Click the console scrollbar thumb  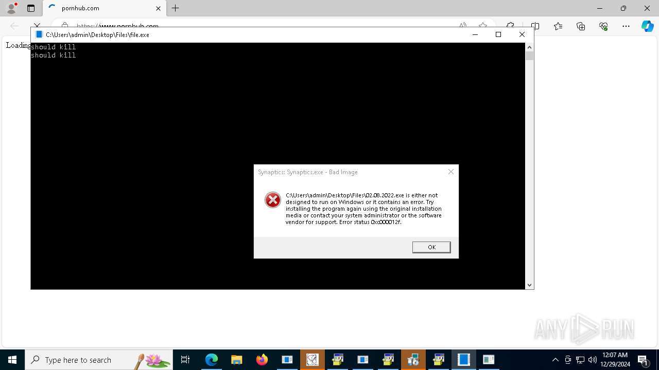[529, 55]
